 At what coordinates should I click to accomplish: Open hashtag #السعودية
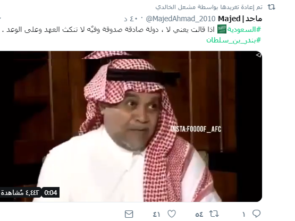(244, 30)
